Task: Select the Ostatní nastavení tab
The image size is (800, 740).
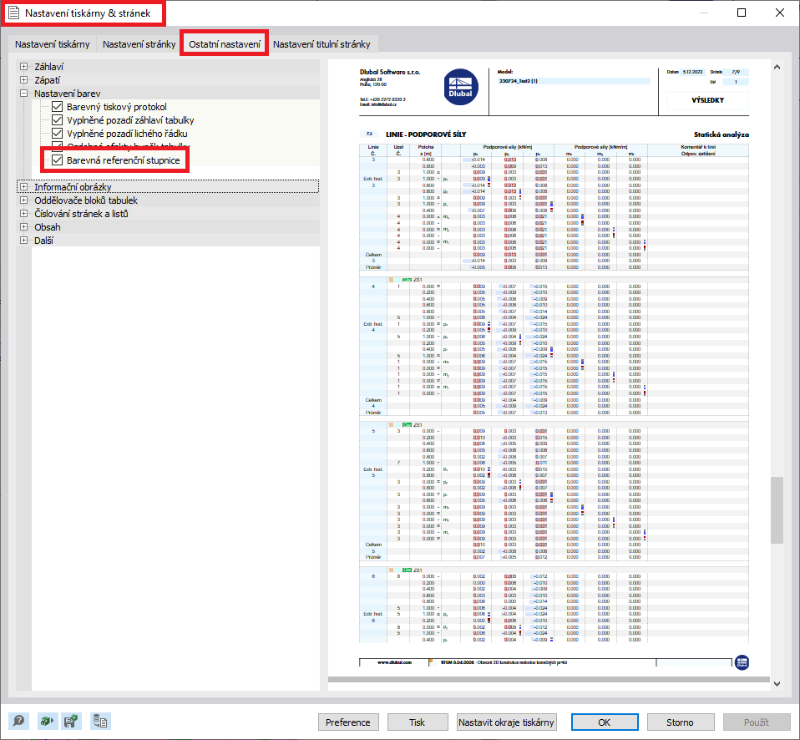Action: (225, 44)
